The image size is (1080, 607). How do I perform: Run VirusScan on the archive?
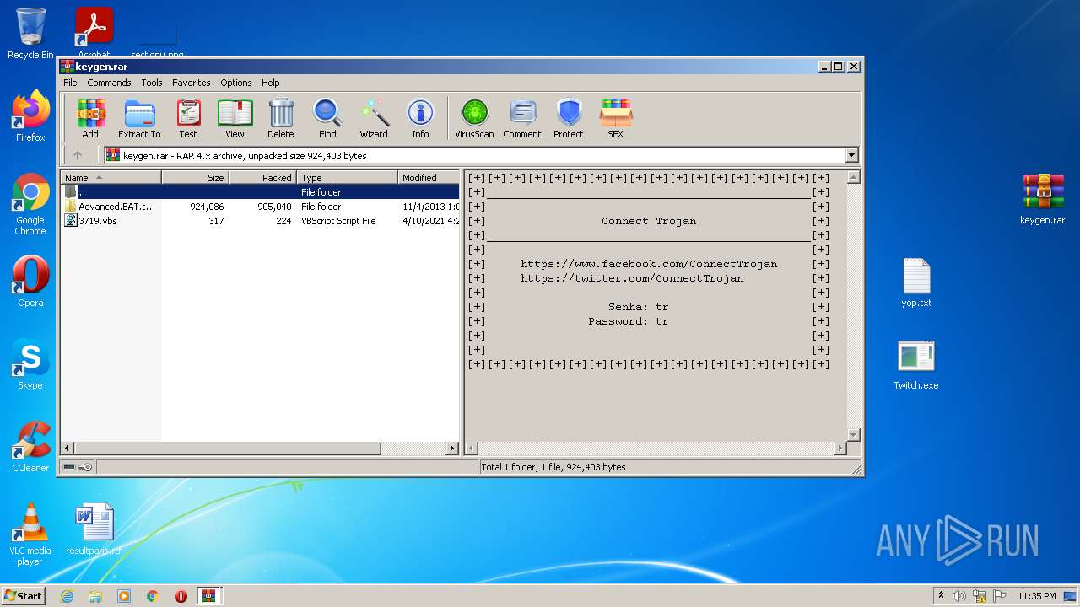[x=474, y=118]
